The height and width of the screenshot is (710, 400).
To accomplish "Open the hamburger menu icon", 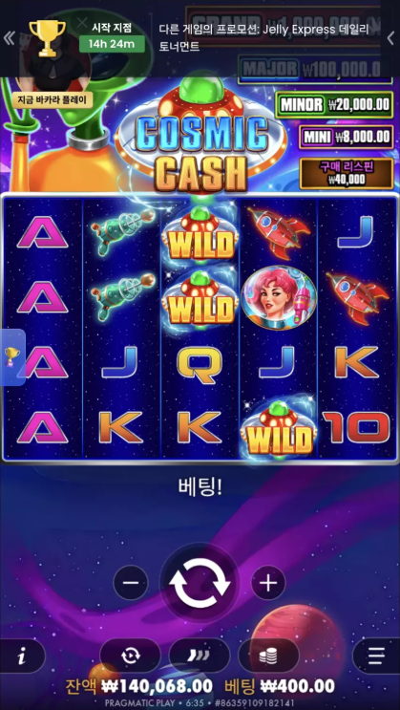I will click(376, 656).
